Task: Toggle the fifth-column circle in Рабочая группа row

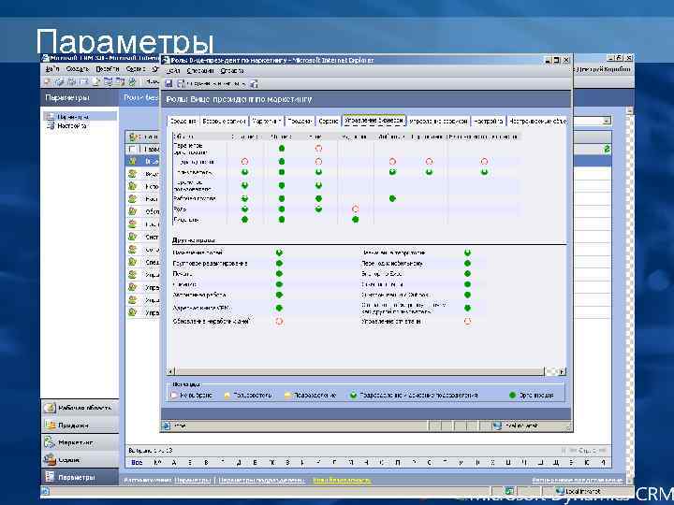Action: (392, 198)
